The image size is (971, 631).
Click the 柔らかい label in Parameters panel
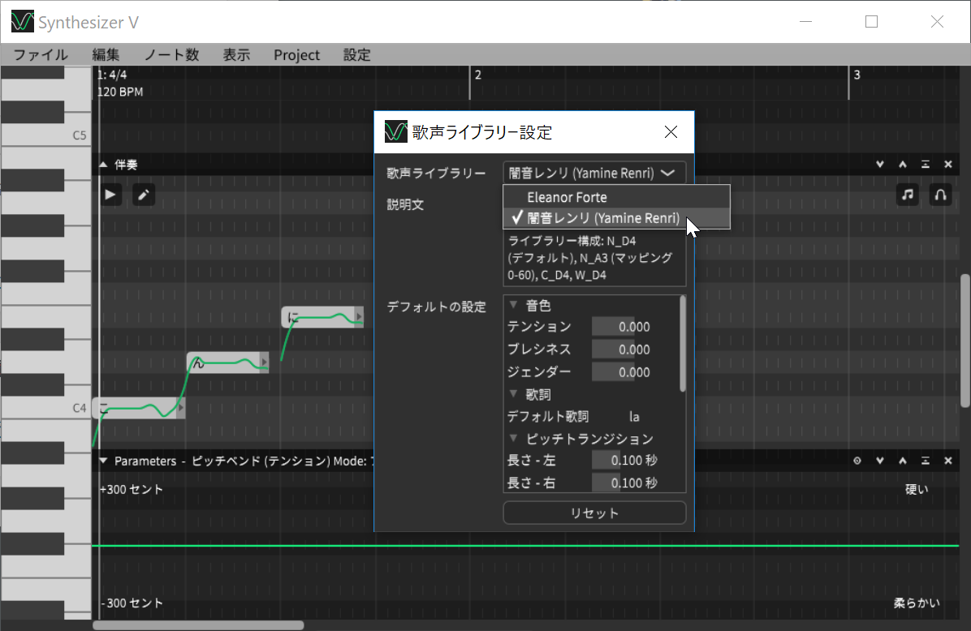coord(917,603)
